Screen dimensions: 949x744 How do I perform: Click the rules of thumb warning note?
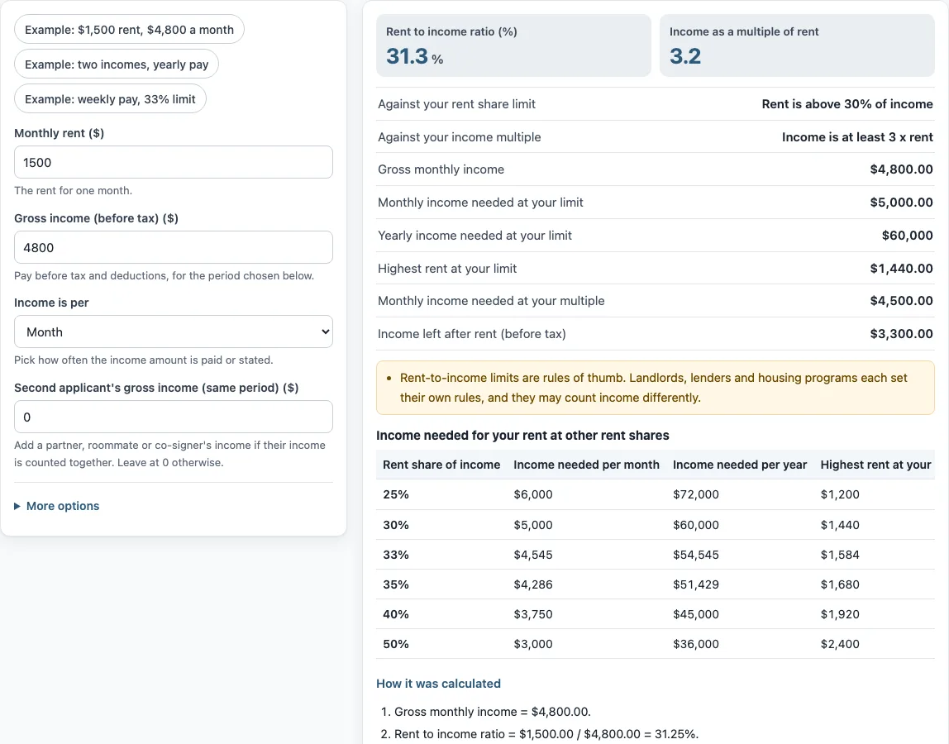click(x=656, y=388)
